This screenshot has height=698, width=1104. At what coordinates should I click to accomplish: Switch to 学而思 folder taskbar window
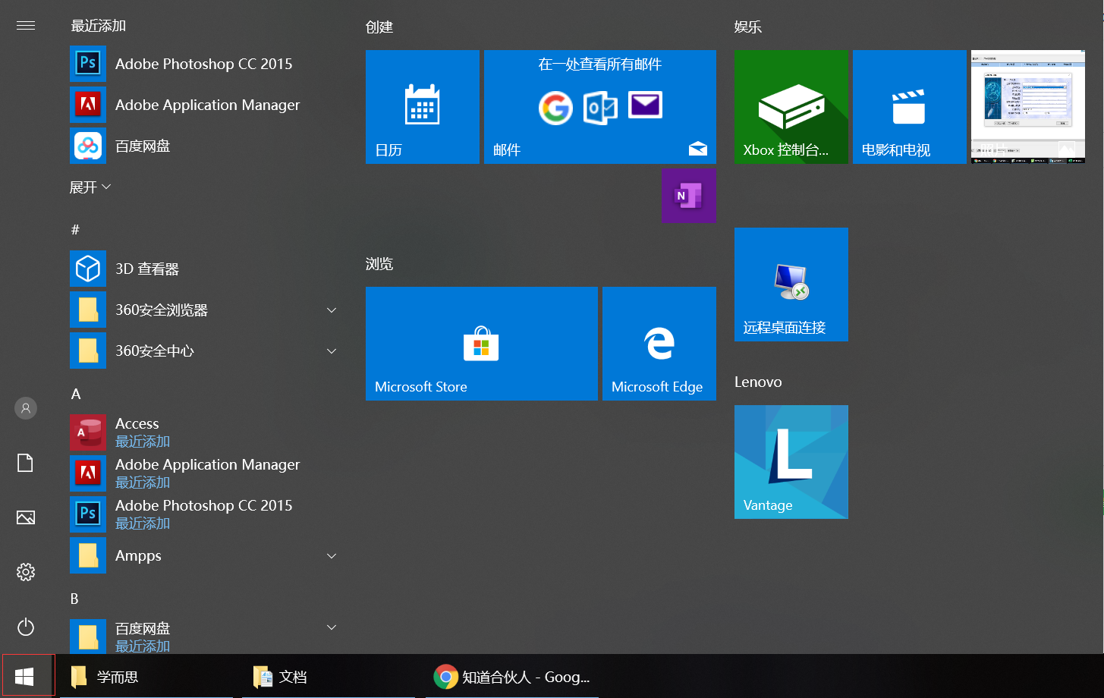pos(146,676)
